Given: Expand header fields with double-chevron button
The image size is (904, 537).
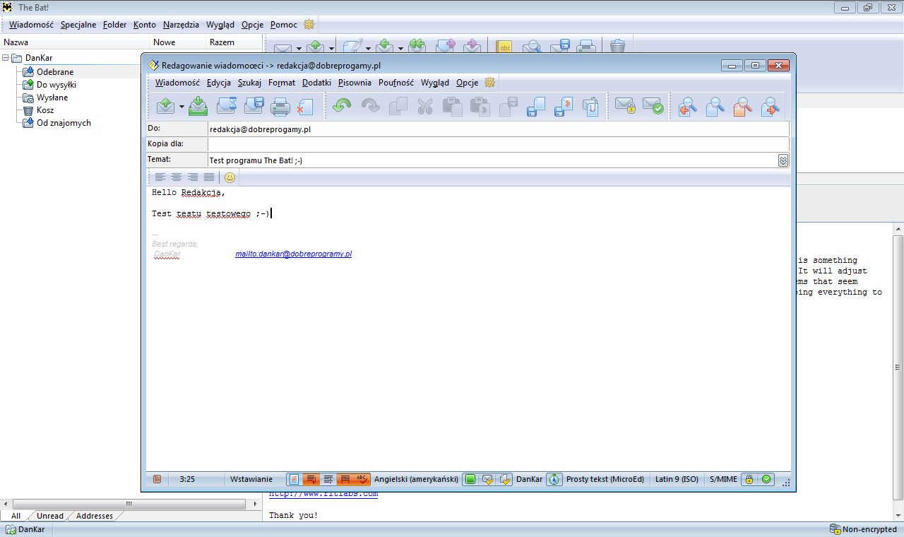Looking at the screenshot, I should pos(783,160).
